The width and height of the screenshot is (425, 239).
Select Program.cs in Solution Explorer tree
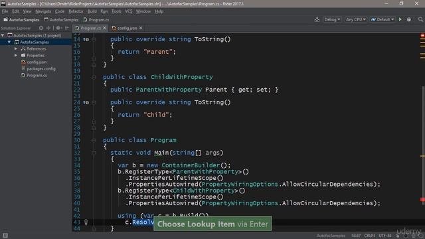tap(37, 75)
